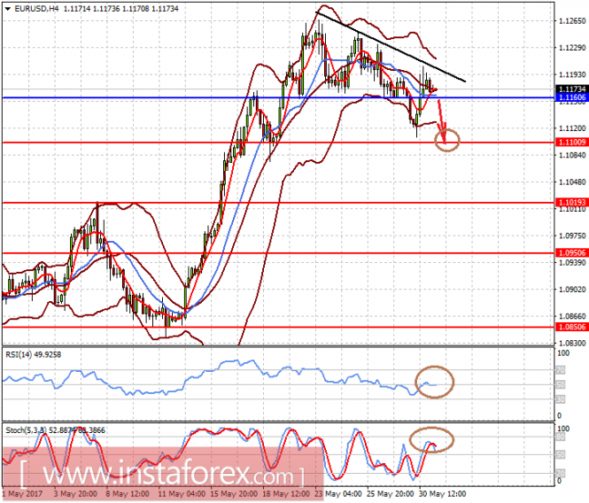This screenshot has width=589, height=503.
Task: Click the 1.12650 price scale value
Action: (572, 21)
